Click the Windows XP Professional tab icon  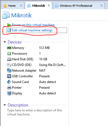tap(56, 6)
